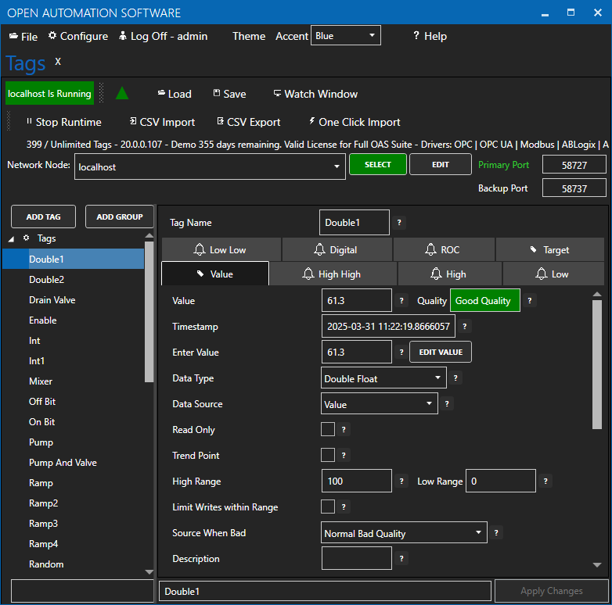Click the help icon next to Tag Name

399,223
